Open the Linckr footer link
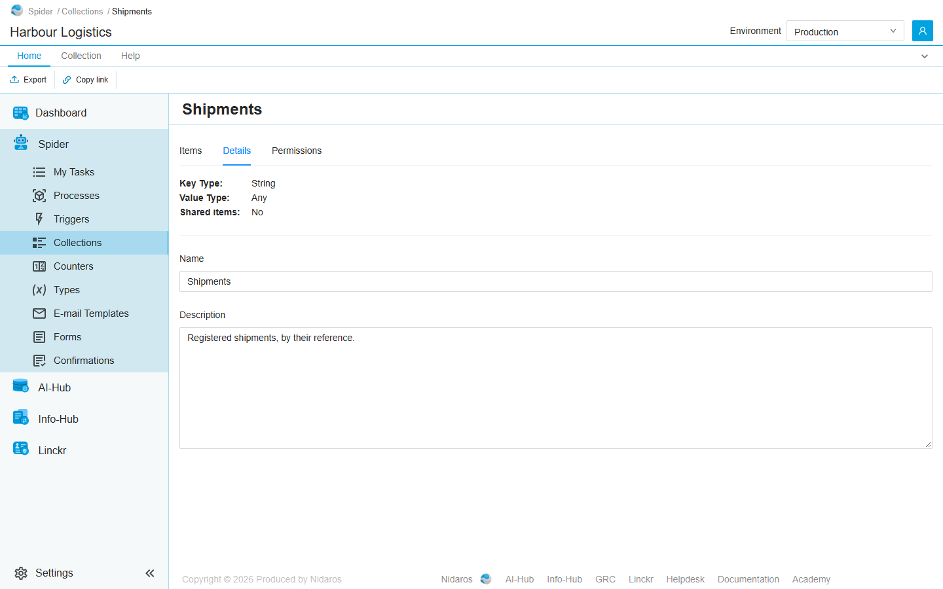This screenshot has width=943, height=589. click(x=640, y=579)
